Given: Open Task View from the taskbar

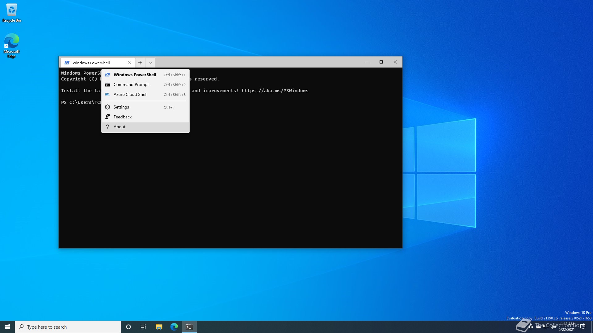Looking at the screenshot, I should coord(143,327).
